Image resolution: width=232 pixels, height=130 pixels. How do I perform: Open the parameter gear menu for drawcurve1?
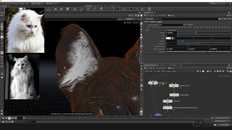(219, 19)
